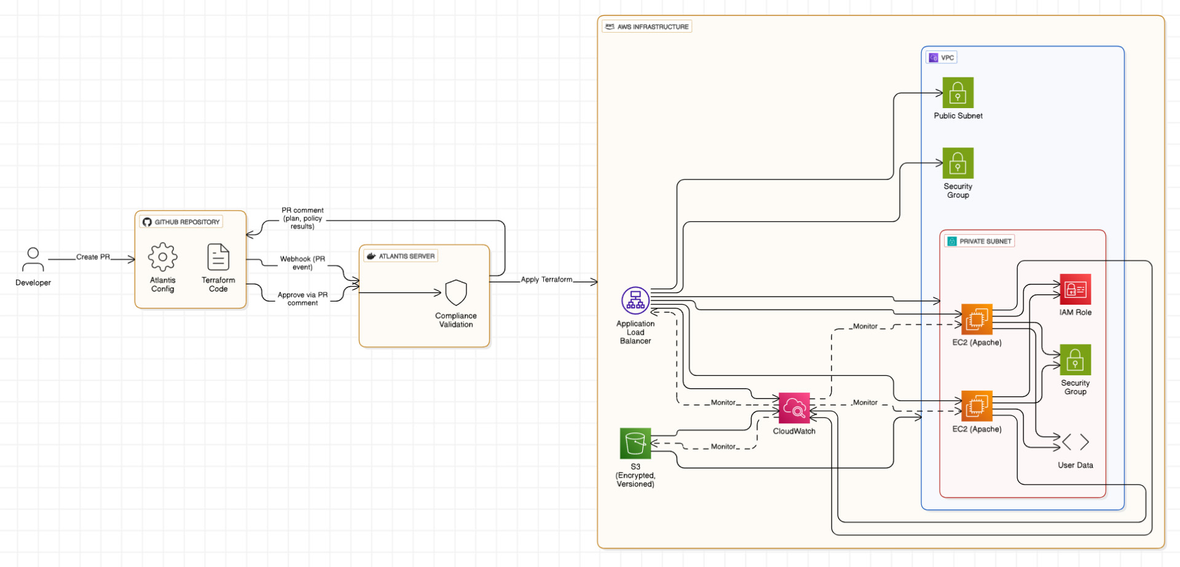
Task: Select the Monitor label right of CloudWatch
Action: [x=865, y=402]
